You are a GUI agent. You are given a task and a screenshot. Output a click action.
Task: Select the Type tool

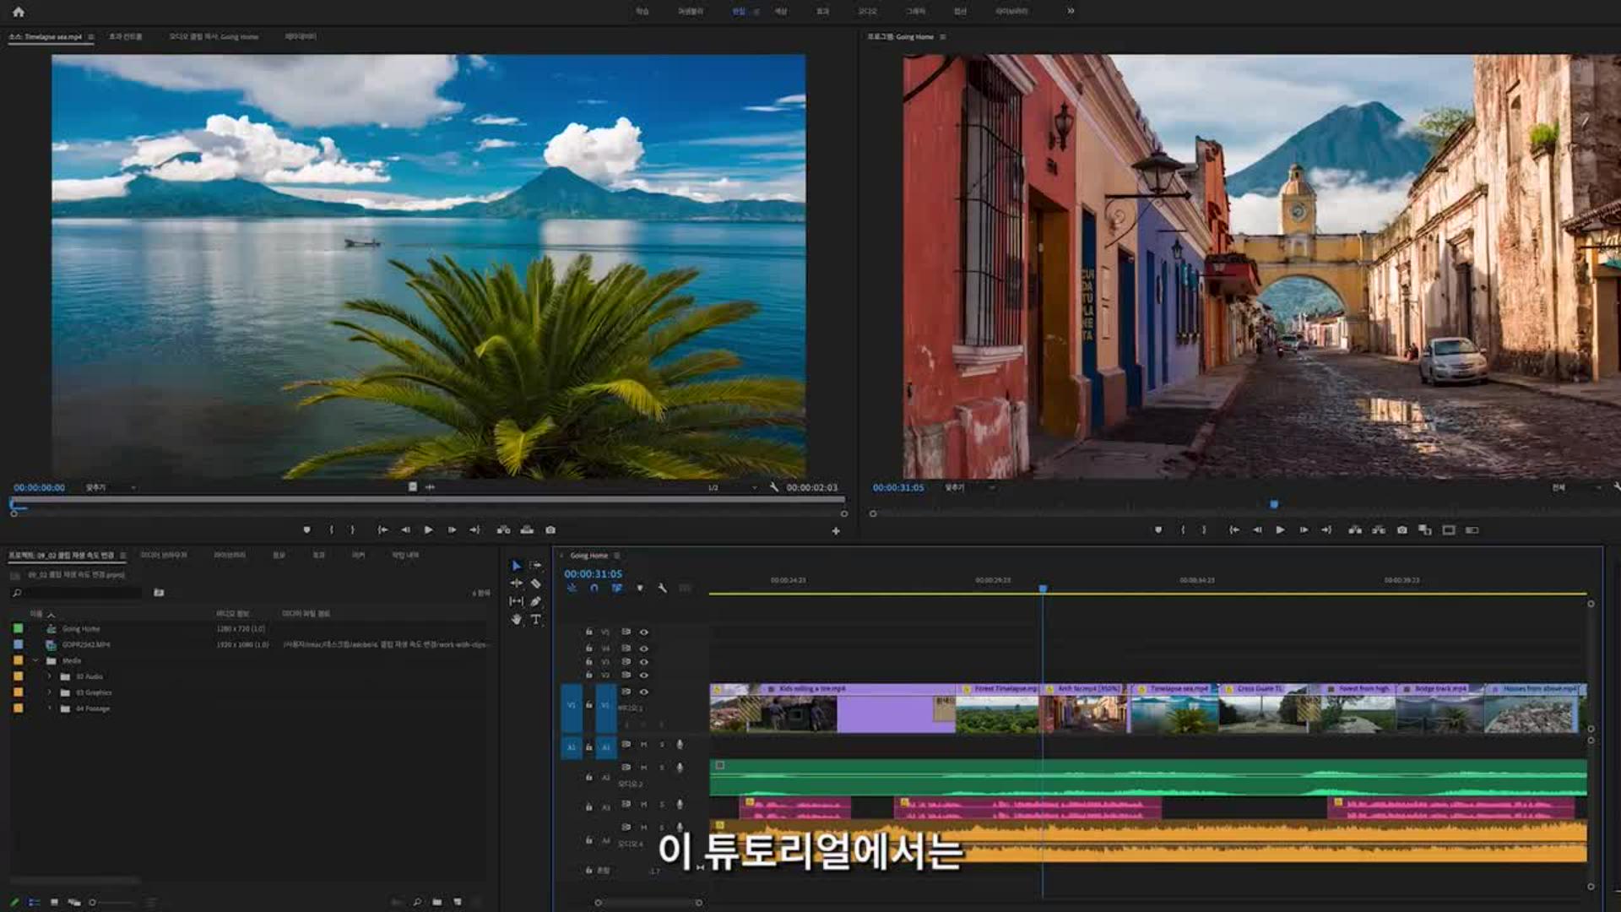[x=535, y=620]
